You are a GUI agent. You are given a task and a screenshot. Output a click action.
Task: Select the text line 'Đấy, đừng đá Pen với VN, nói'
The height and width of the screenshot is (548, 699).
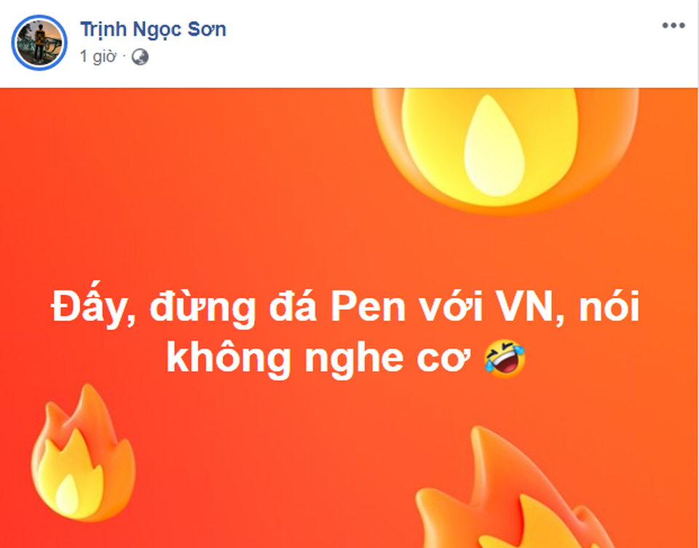(345, 307)
